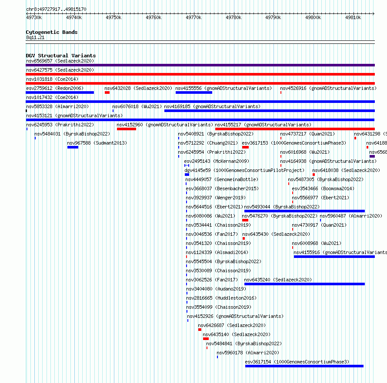Select the nsv6008968 (Wu2021) label
This screenshot has height=383, width=387.
[317, 243]
